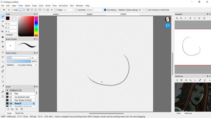Enable the vanishing point snap icon
The height and width of the screenshot is (118, 211).
click(32, 10)
